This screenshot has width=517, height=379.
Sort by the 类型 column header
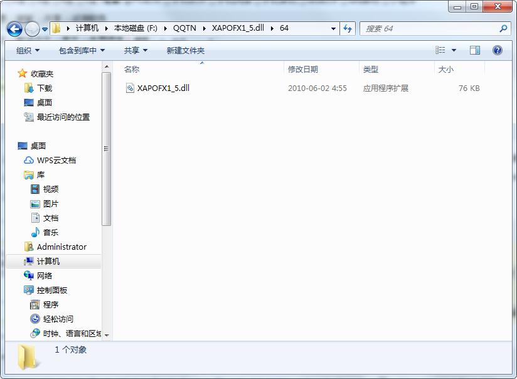pos(371,69)
